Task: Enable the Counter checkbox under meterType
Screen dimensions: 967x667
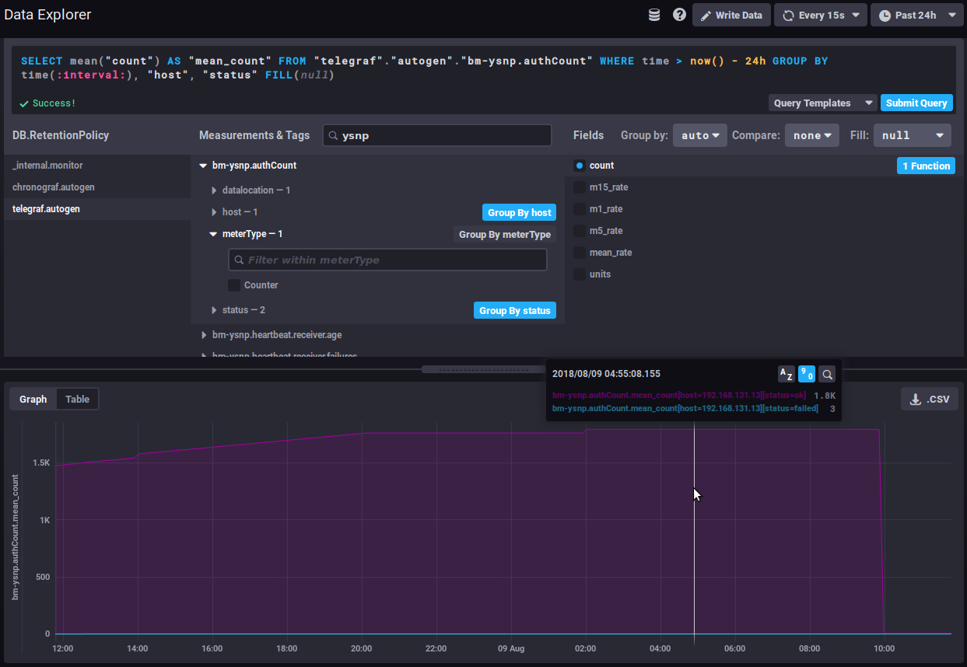Action: pyautogui.click(x=234, y=285)
